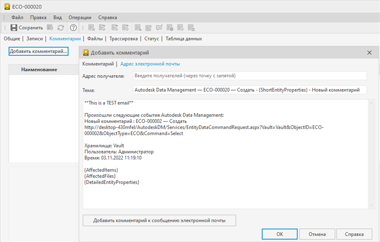
Task: Close the Добавить комментарий dialog
Action: coord(369,52)
